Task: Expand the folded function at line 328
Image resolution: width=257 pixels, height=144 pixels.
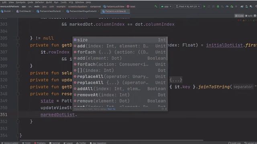Action: click(18, 80)
